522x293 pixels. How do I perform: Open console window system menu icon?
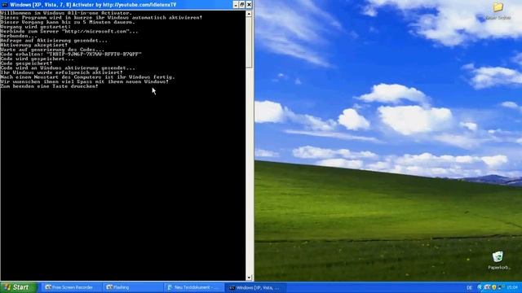pyautogui.click(x=5, y=5)
